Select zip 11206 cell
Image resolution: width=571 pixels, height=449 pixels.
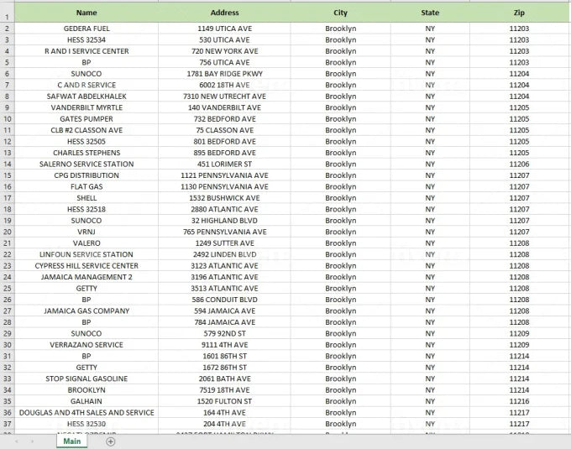pyautogui.click(x=519, y=164)
